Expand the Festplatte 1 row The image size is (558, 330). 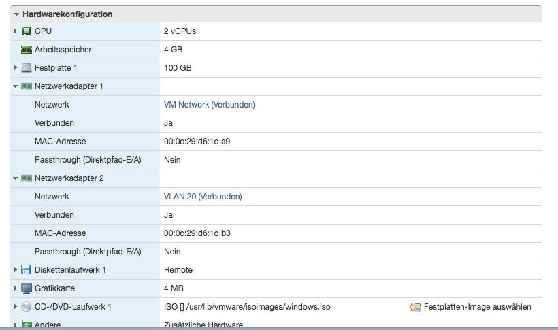pos(16,68)
